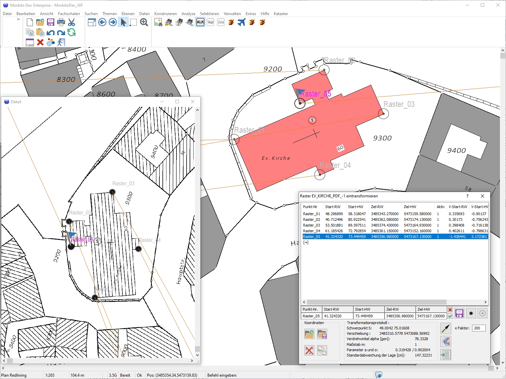The width and height of the screenshot is (506, 379).
Task: Expand the toolbar overflow chevron
Action: point(18,19)
